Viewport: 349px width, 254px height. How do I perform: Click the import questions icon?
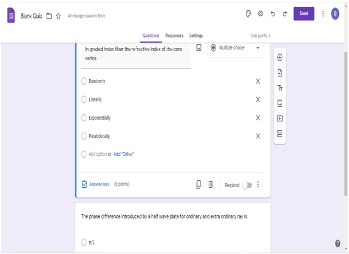click(279, 73)
